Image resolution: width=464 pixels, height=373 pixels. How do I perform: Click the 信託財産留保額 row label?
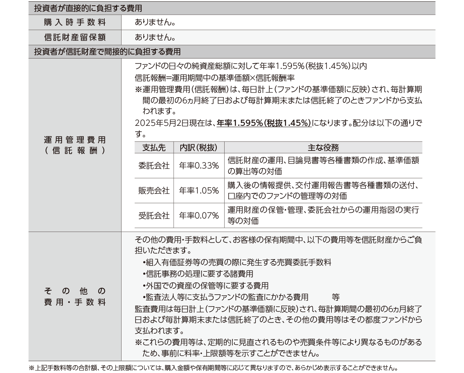pos(75,37)
